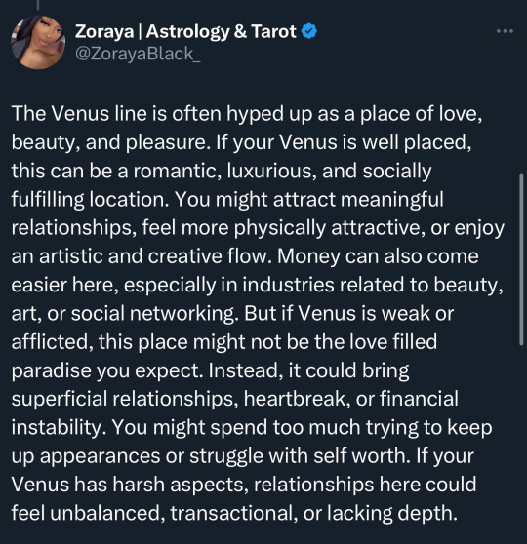Visit the @ZorayaBlack_ handle link
Image resolution: width=527 pixels, height=544 pixels.
point(138,54)
